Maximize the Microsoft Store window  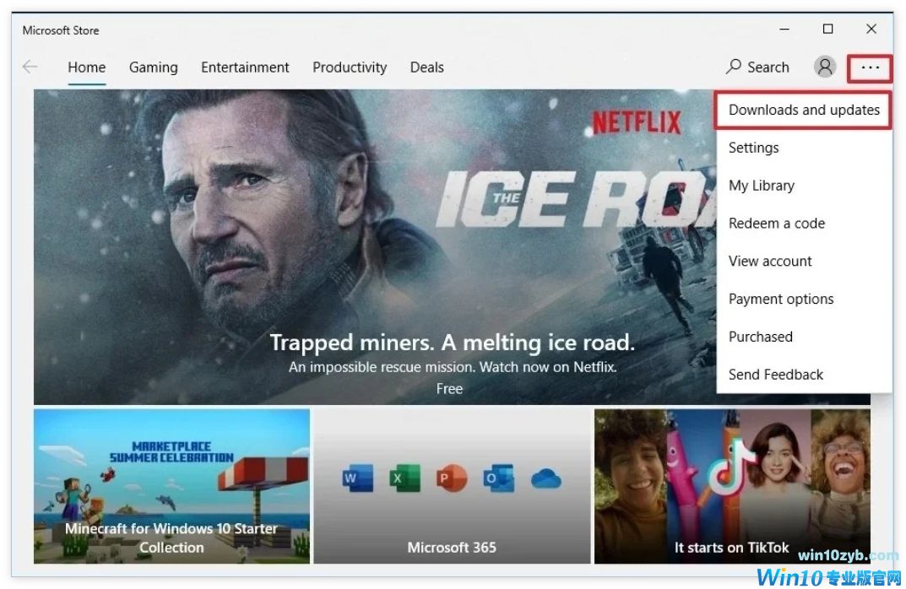coord(828,29)
